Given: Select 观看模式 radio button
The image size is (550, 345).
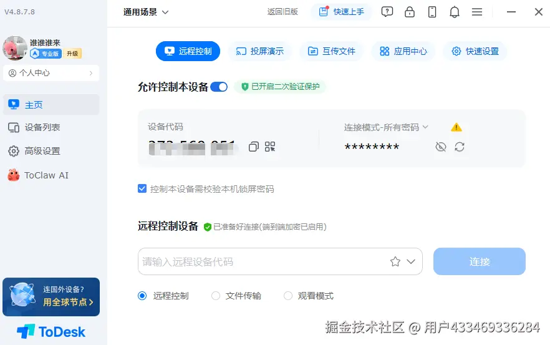Looking at the screenshot, I should tap(288, 296).
